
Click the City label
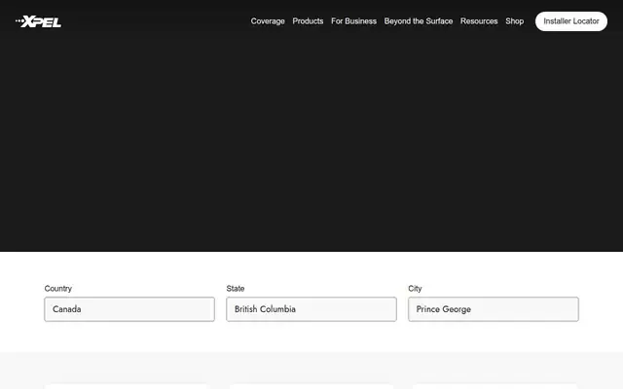coord(415,289)
